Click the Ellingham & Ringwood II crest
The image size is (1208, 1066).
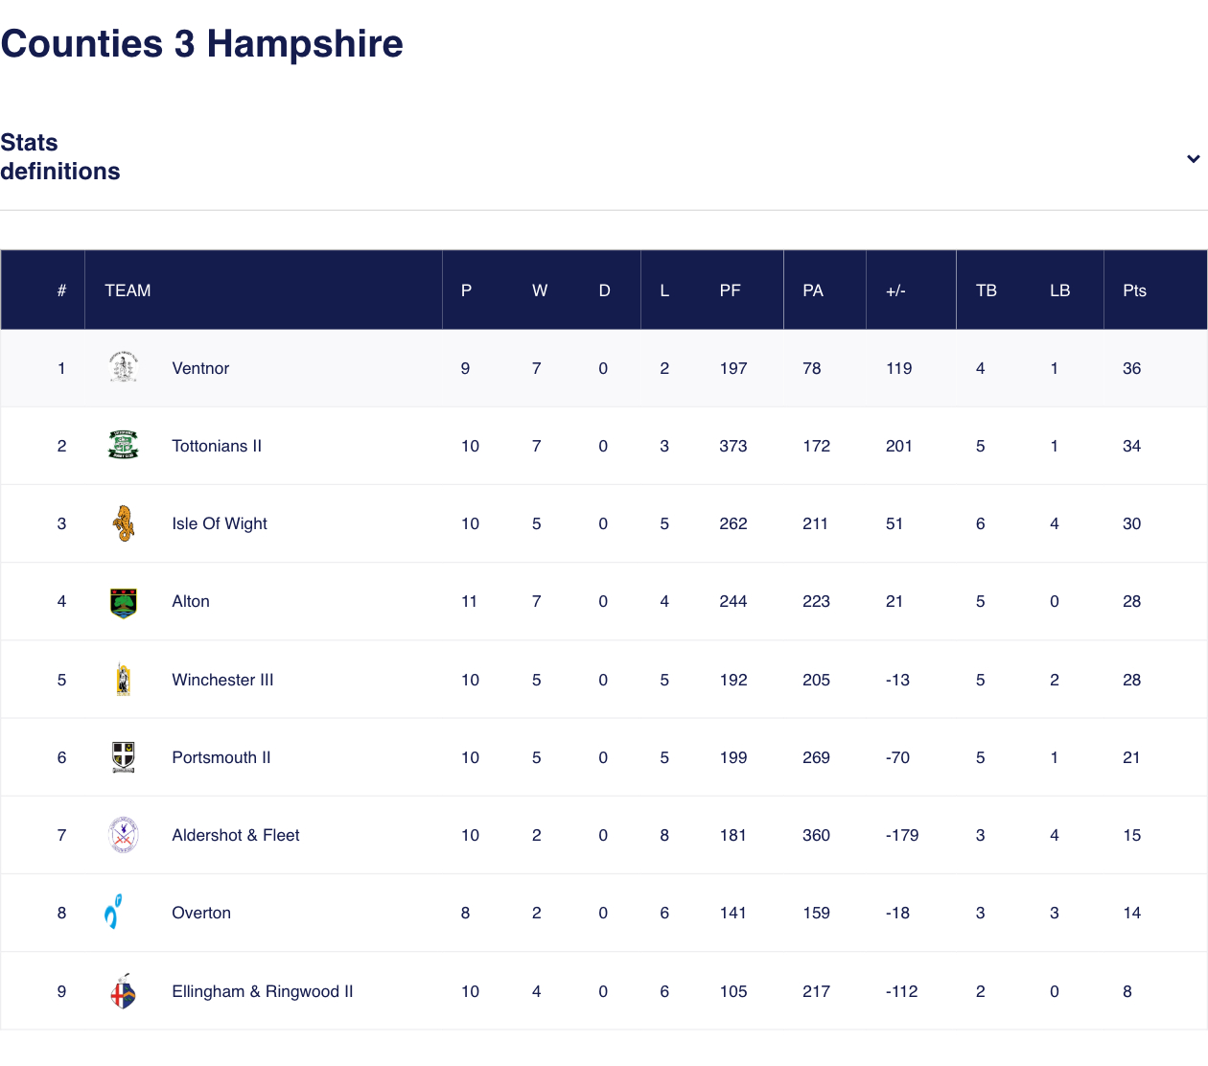123,990
